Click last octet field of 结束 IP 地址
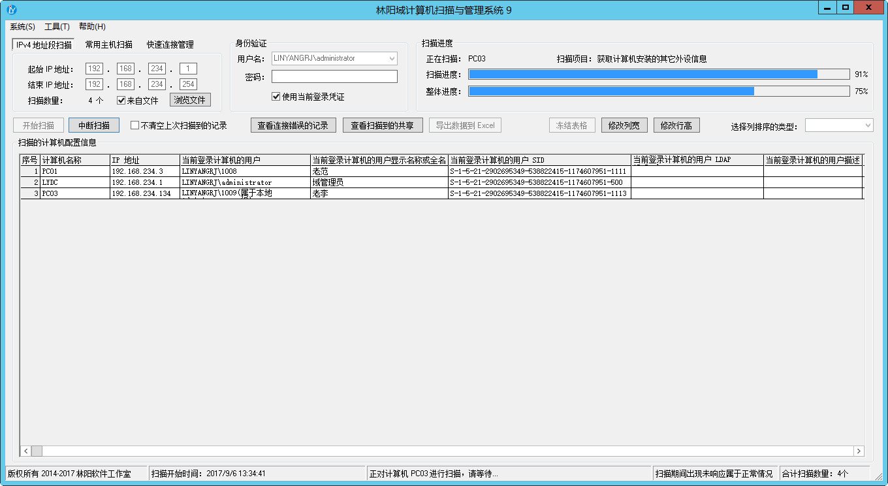 coord(189,84)
